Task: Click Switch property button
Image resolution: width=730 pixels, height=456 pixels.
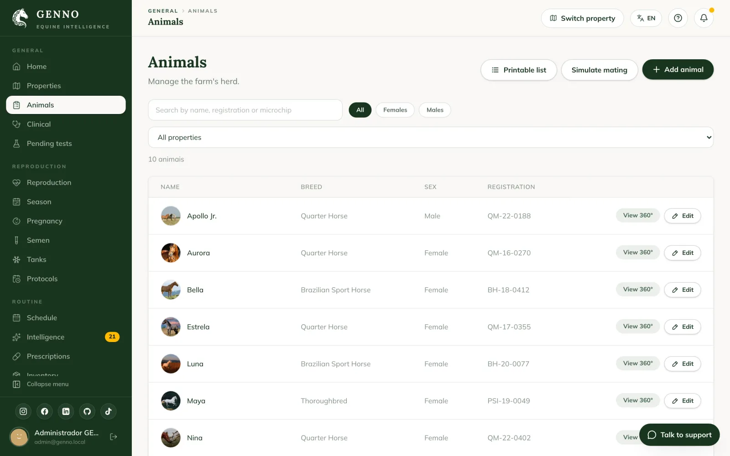Action: 582,18
